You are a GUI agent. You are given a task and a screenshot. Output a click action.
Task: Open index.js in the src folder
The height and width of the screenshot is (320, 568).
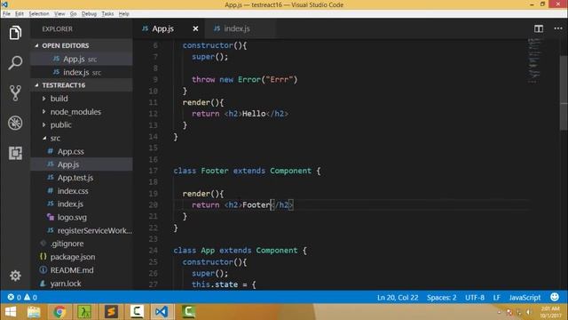point(82,204)
